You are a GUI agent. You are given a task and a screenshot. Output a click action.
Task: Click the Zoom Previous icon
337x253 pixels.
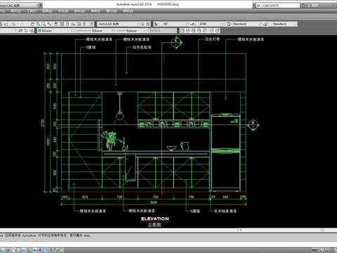coord(49,24)
